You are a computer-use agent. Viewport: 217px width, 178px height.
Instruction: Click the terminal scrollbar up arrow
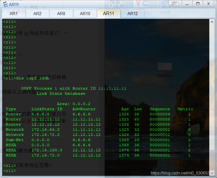(212, 22)
